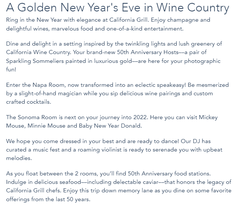Click 'We hope you come dressed' sentence
Viewport: 243px width, 210px height.
tap(43, 142)
